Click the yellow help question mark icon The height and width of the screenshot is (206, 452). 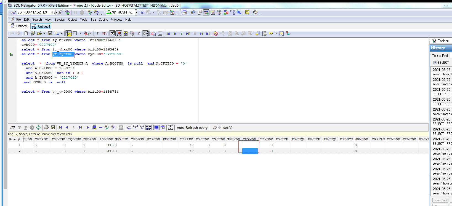[x=247, y=12]
